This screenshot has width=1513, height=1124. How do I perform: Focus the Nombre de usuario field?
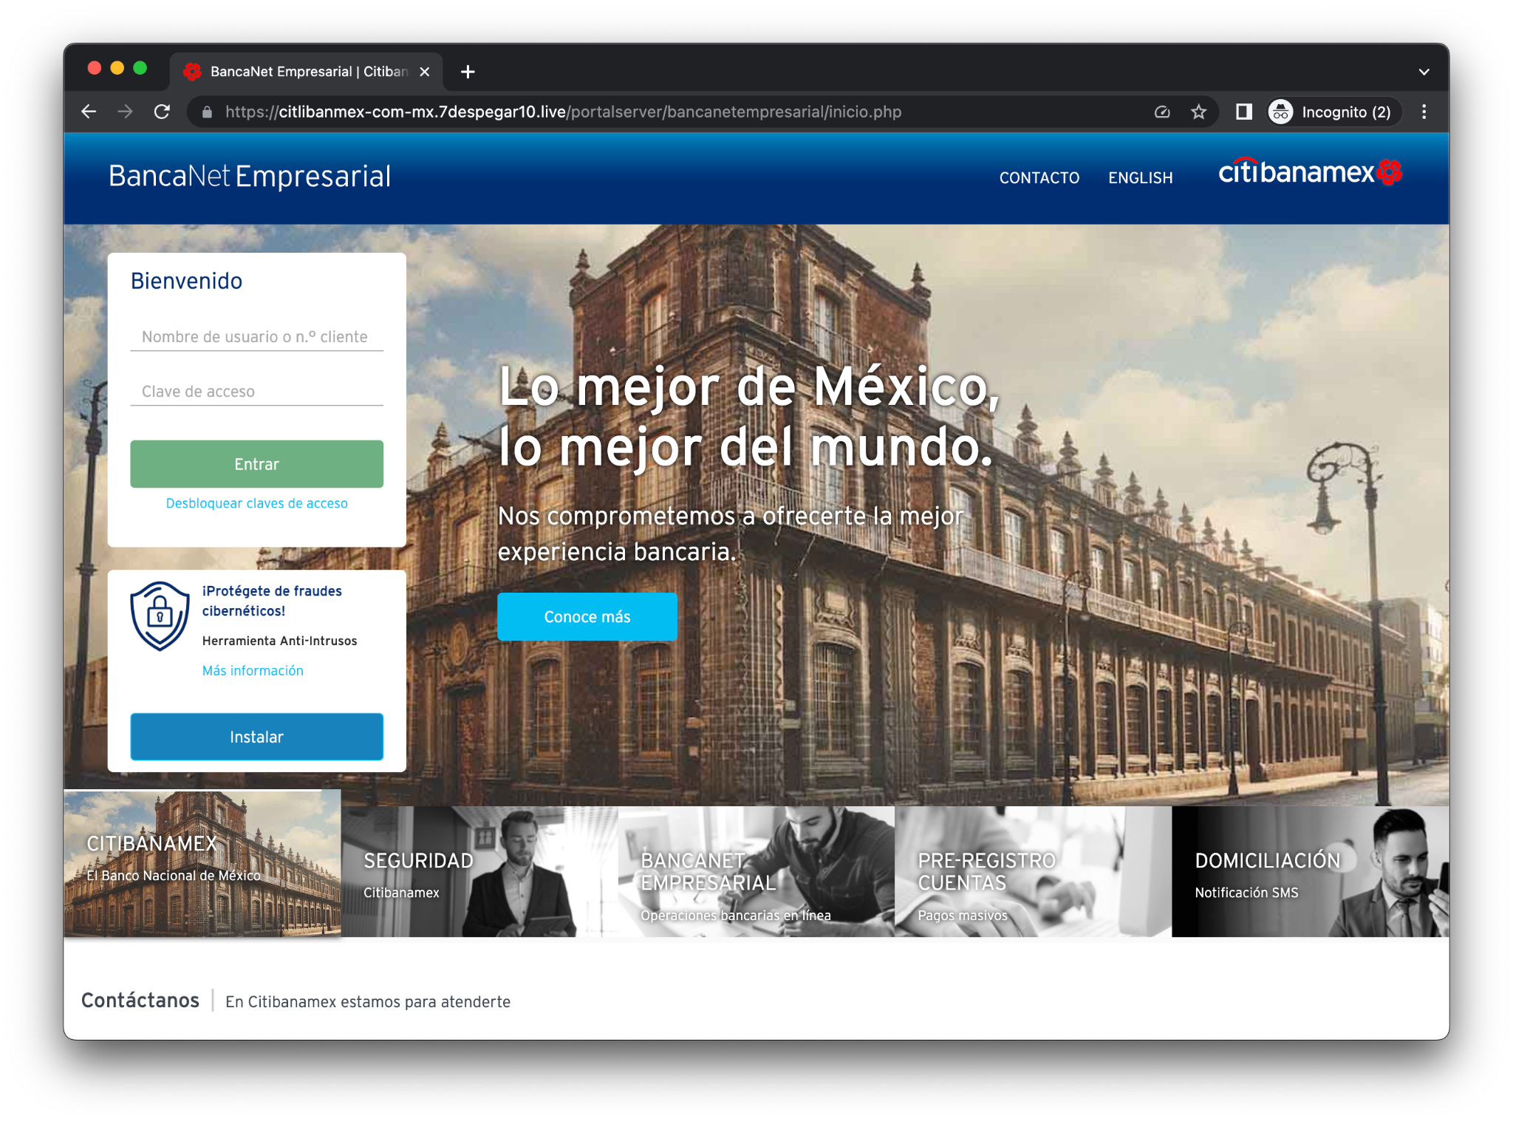(256, 336)
